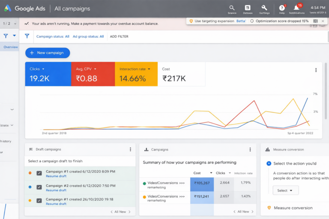Click Resume draft under Campaign #2
Screen dimensions: 329x219
click(56, 190)
